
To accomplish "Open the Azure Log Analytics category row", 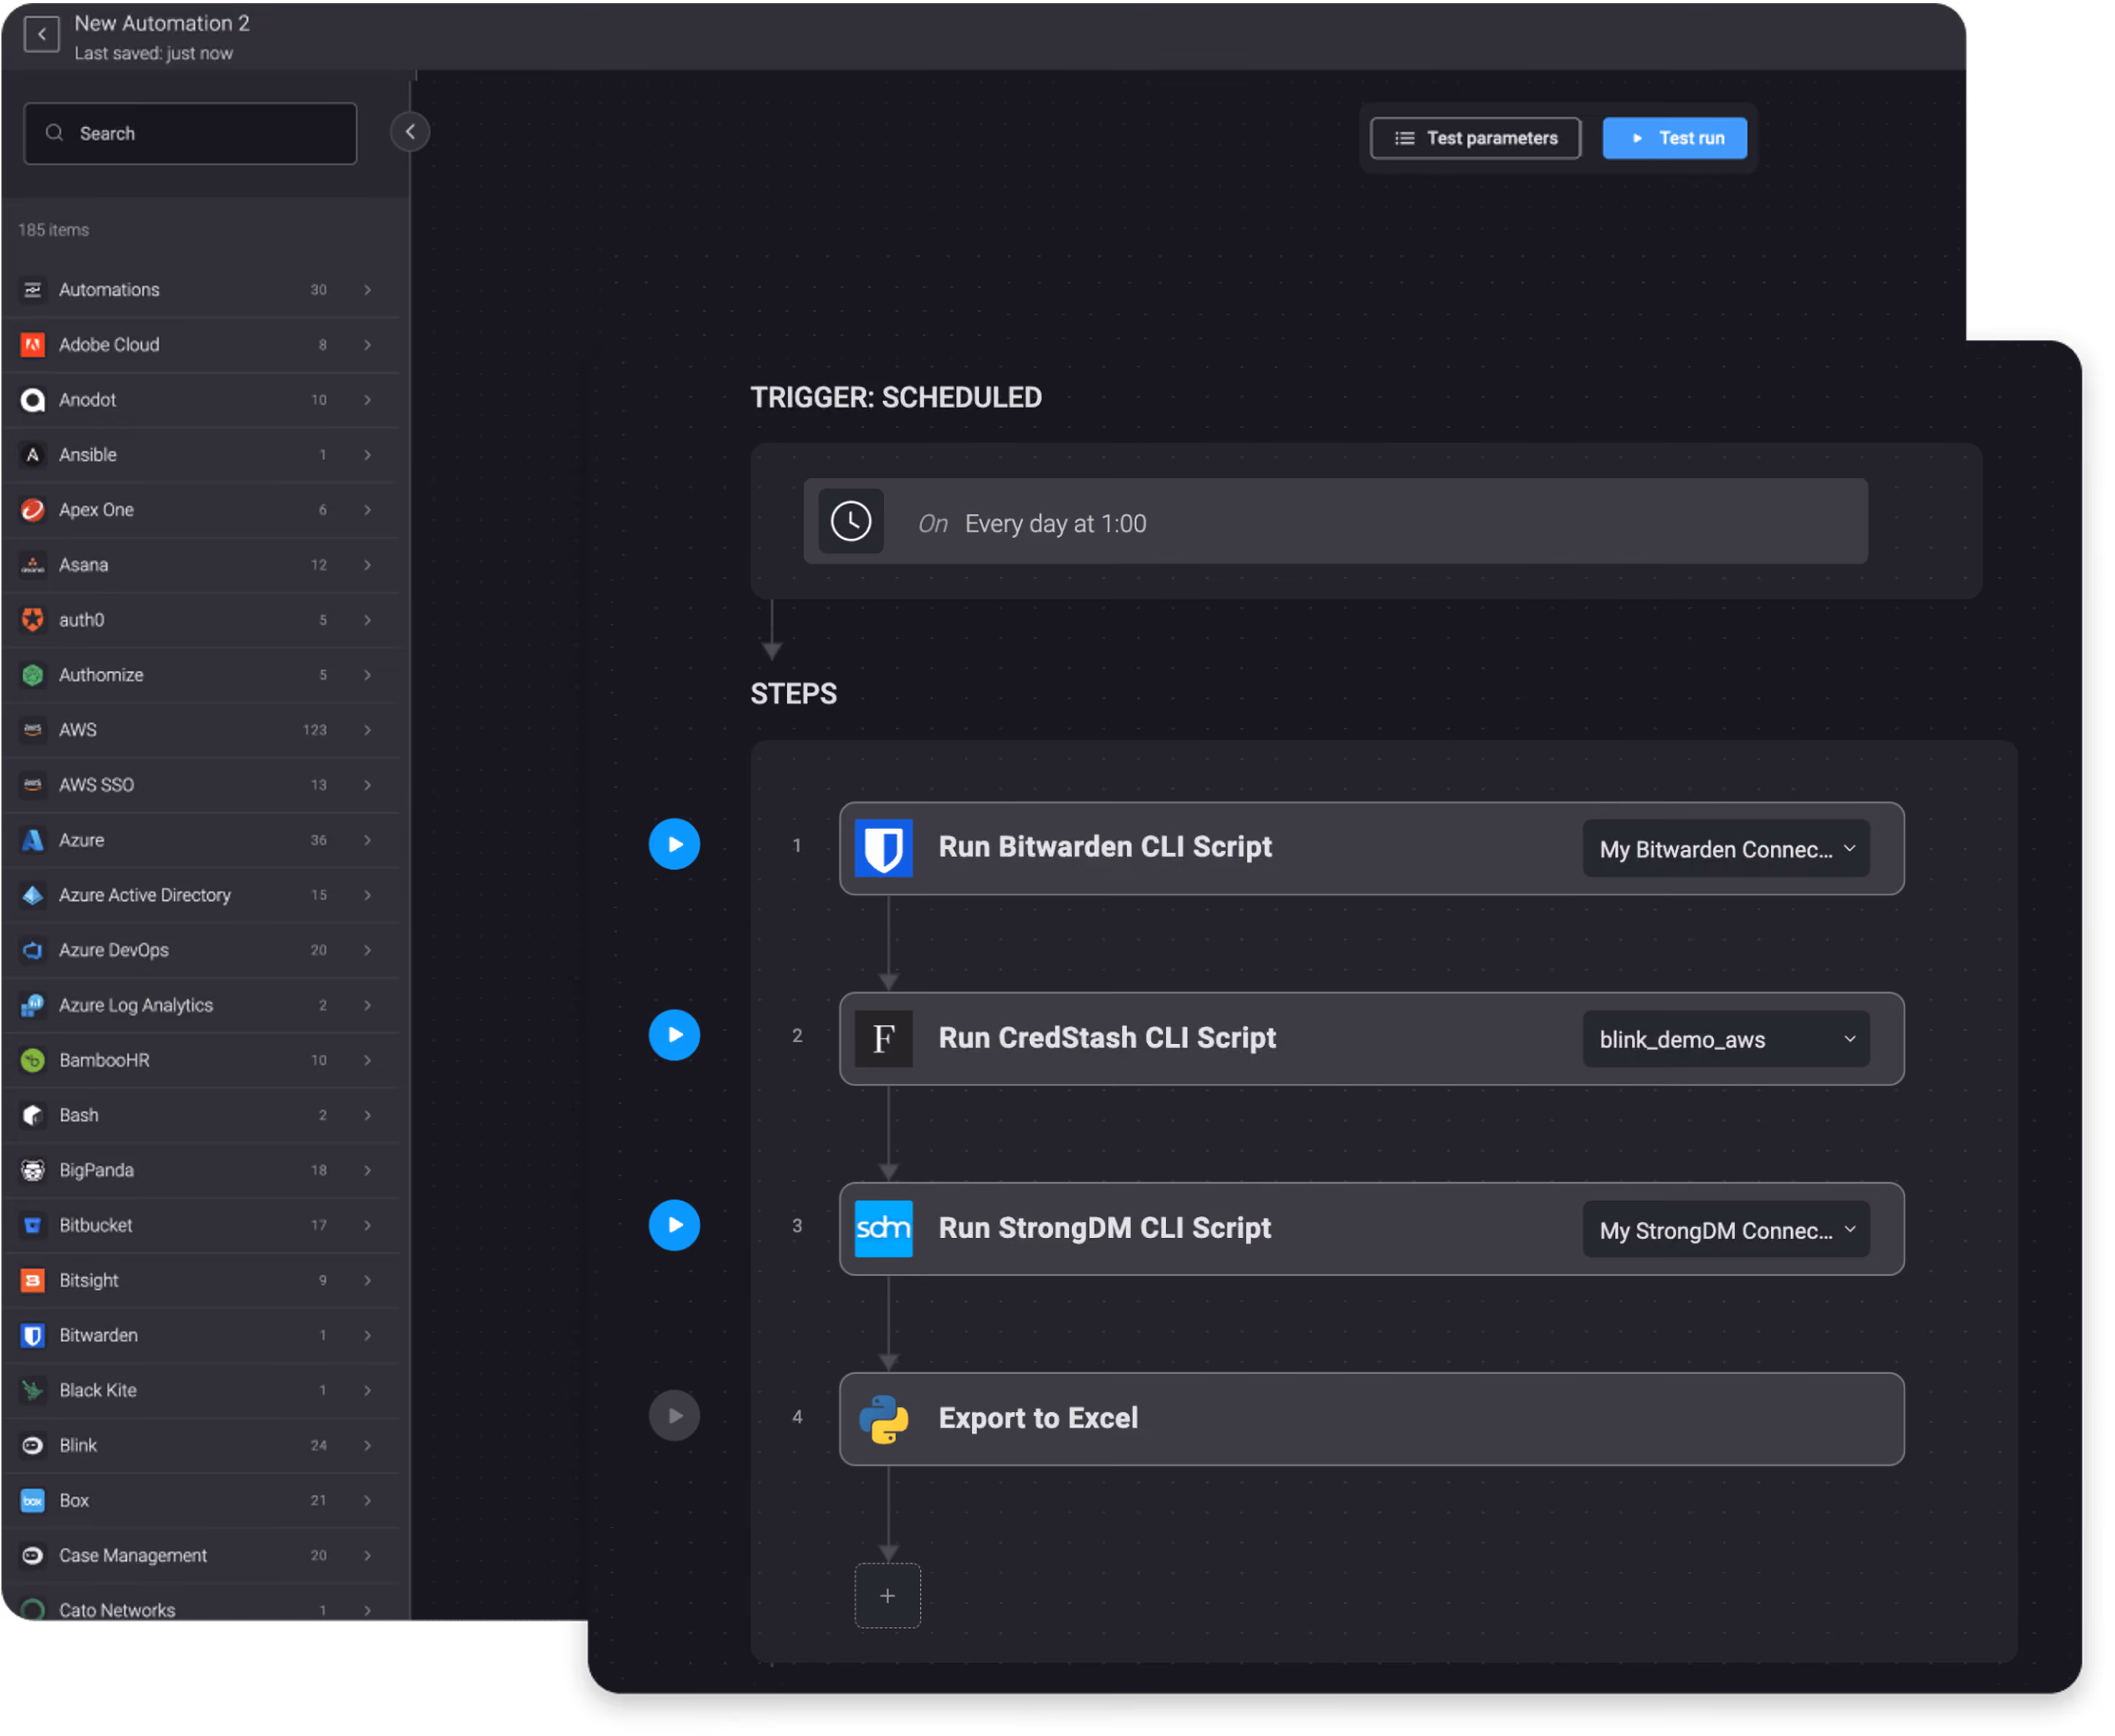I will tap(200, 1005).
